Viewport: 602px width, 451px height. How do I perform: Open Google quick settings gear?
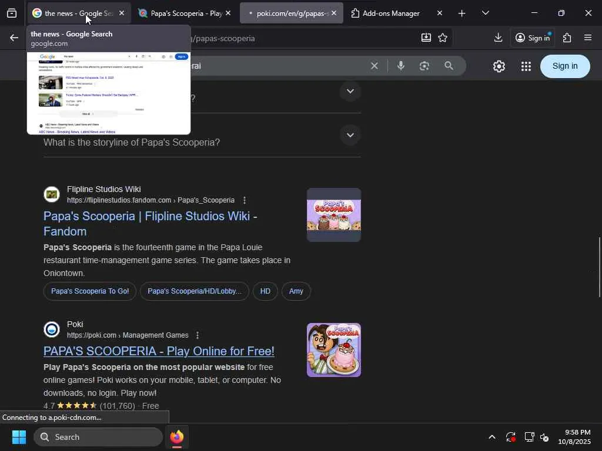tap(499, 66)
